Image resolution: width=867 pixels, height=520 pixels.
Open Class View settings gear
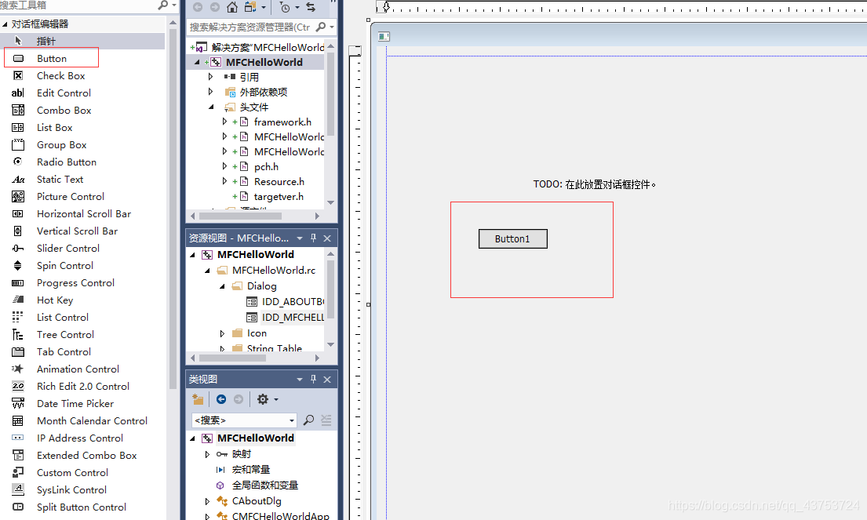pyautogui.click(x=263, y=399)
